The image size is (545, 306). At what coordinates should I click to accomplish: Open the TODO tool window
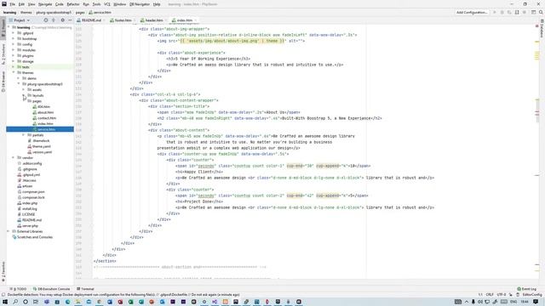click(18, 289)
